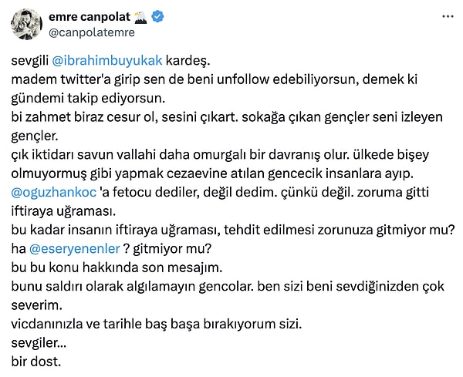This screenshot has width=463, height=377.
Task: Click the eagle emoji beside the name
Action: pos(140,17)
